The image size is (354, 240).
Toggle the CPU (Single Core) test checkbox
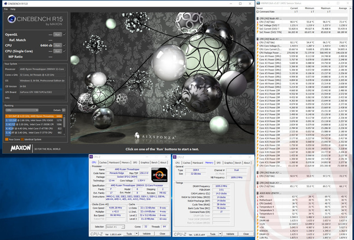[x=64, y=51]
